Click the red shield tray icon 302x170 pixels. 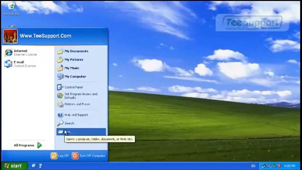(279, 166)
